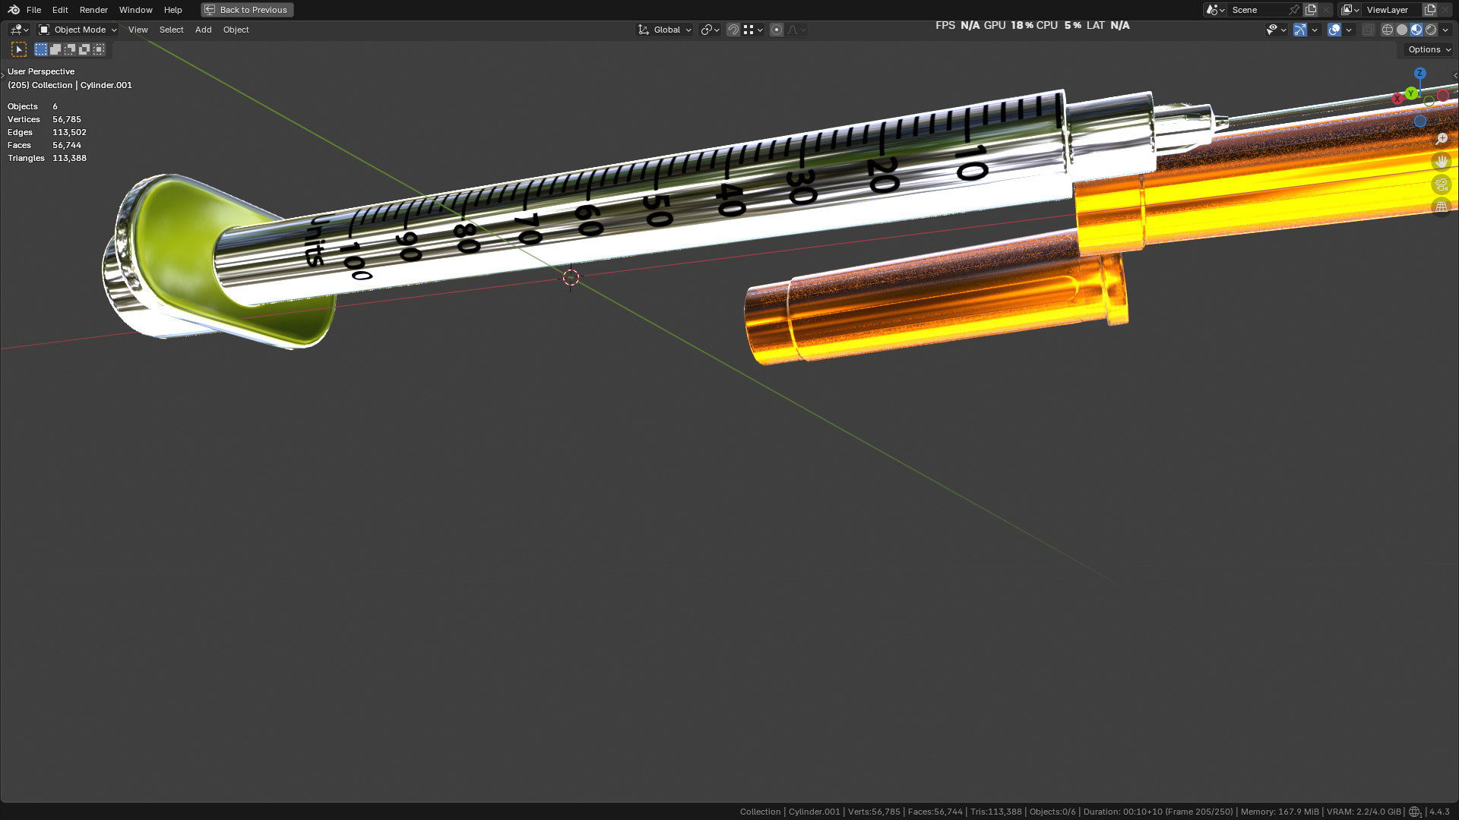The image size is (1459, 820).
Task: Click the Scene name field
Action: click(1258, 10)
